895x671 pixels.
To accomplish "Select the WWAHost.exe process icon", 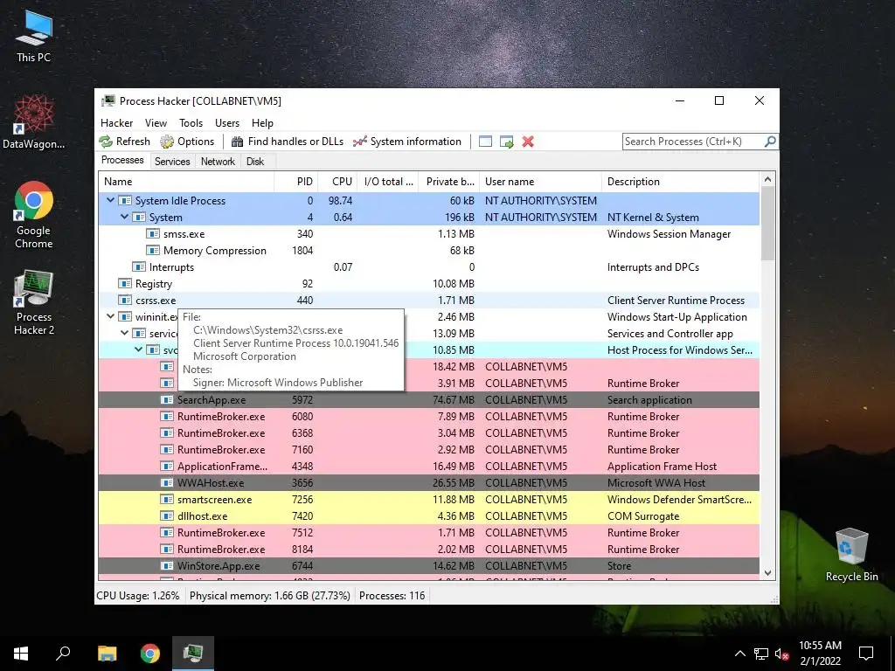I will pyautogui.click(x=167, y=482).
